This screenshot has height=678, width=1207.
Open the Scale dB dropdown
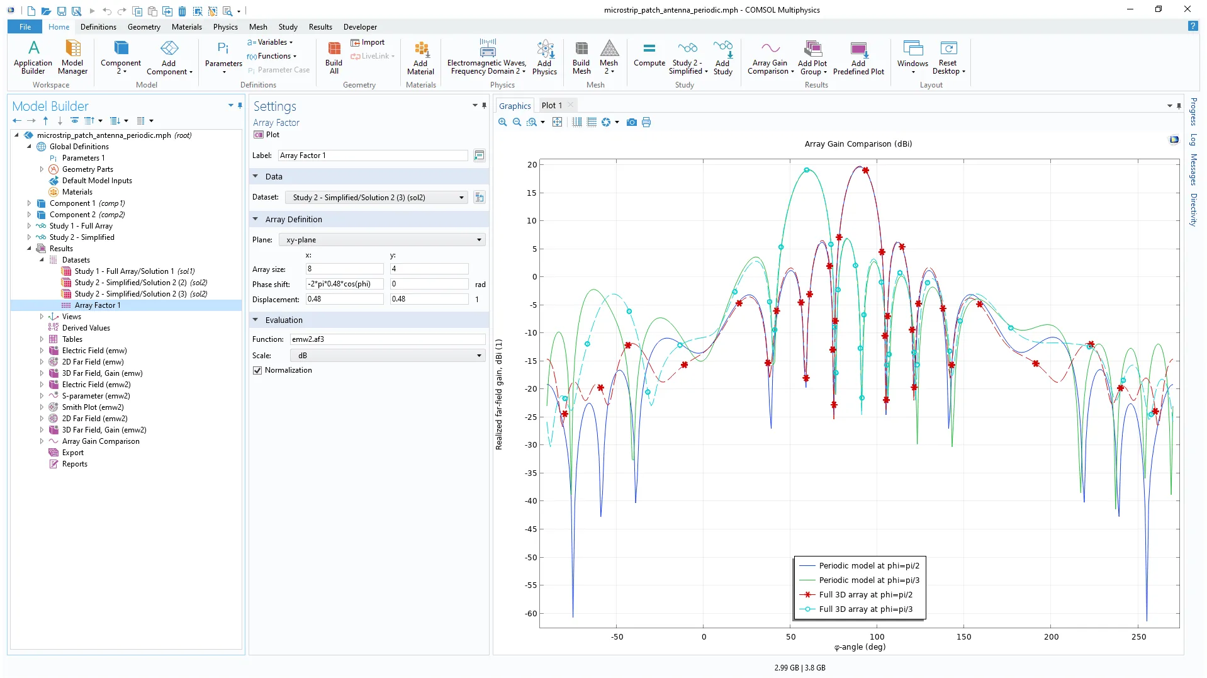pyautogui.click(x=388, y=356)
